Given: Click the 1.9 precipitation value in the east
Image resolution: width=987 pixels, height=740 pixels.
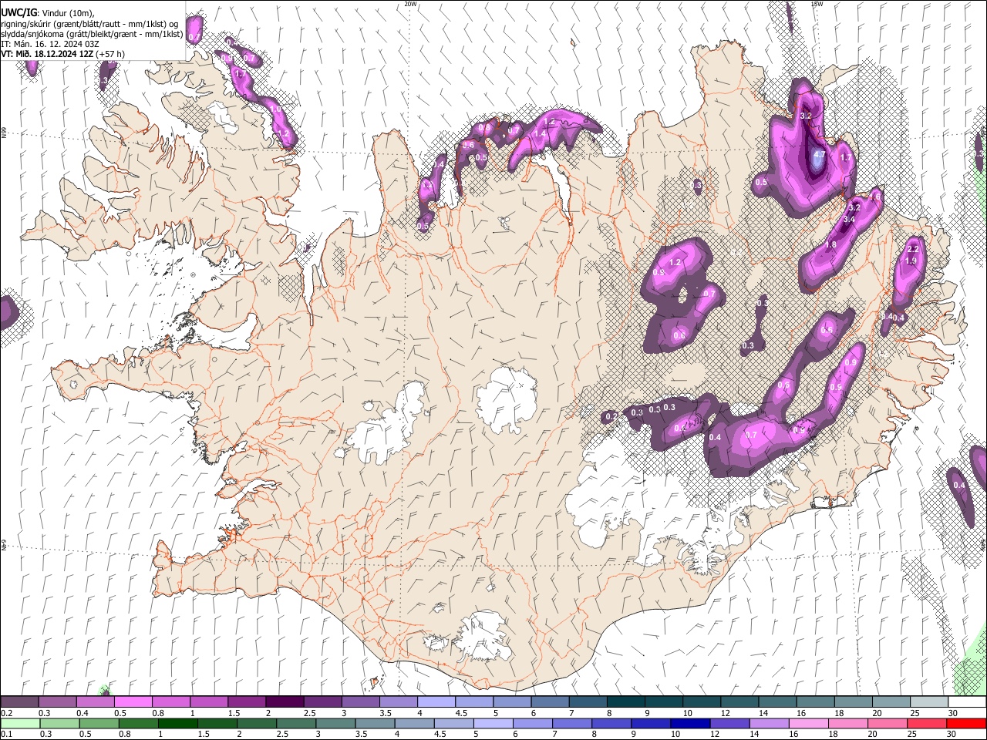Looking at the screenshot, I should [911, 261].
